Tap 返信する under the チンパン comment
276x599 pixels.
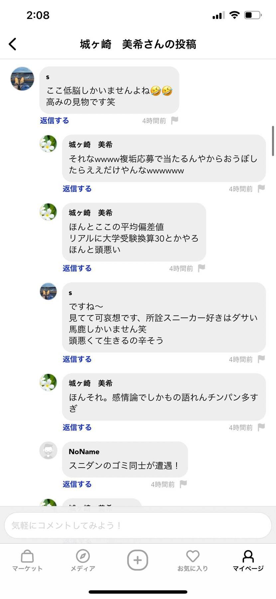point(77,427)
